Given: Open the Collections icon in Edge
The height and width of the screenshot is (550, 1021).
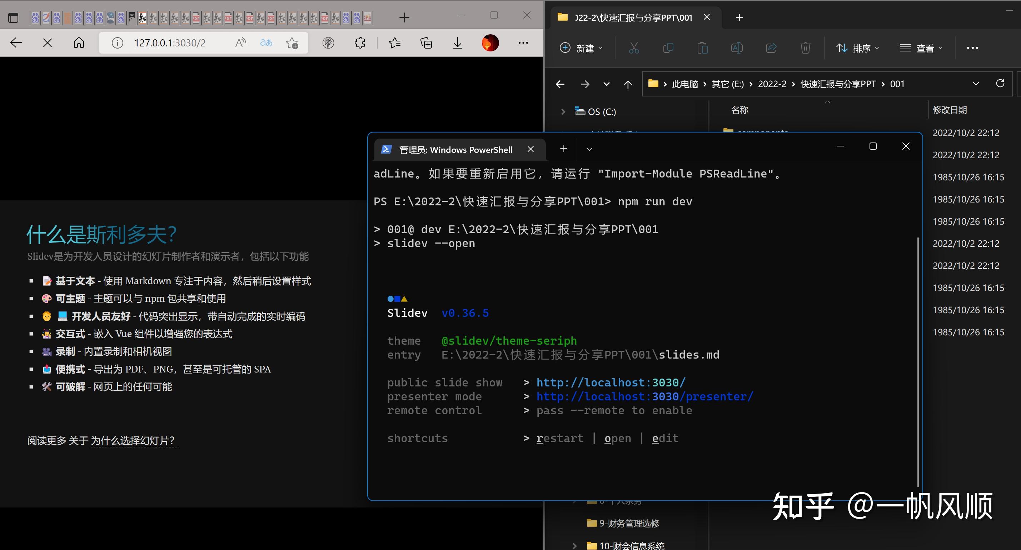Looking at the screenshot, I should tap(426, 43).
